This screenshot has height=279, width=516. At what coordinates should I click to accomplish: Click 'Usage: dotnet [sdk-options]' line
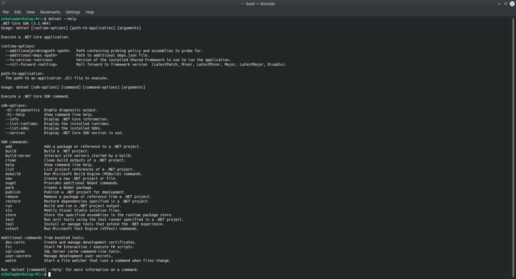point(73,87)
